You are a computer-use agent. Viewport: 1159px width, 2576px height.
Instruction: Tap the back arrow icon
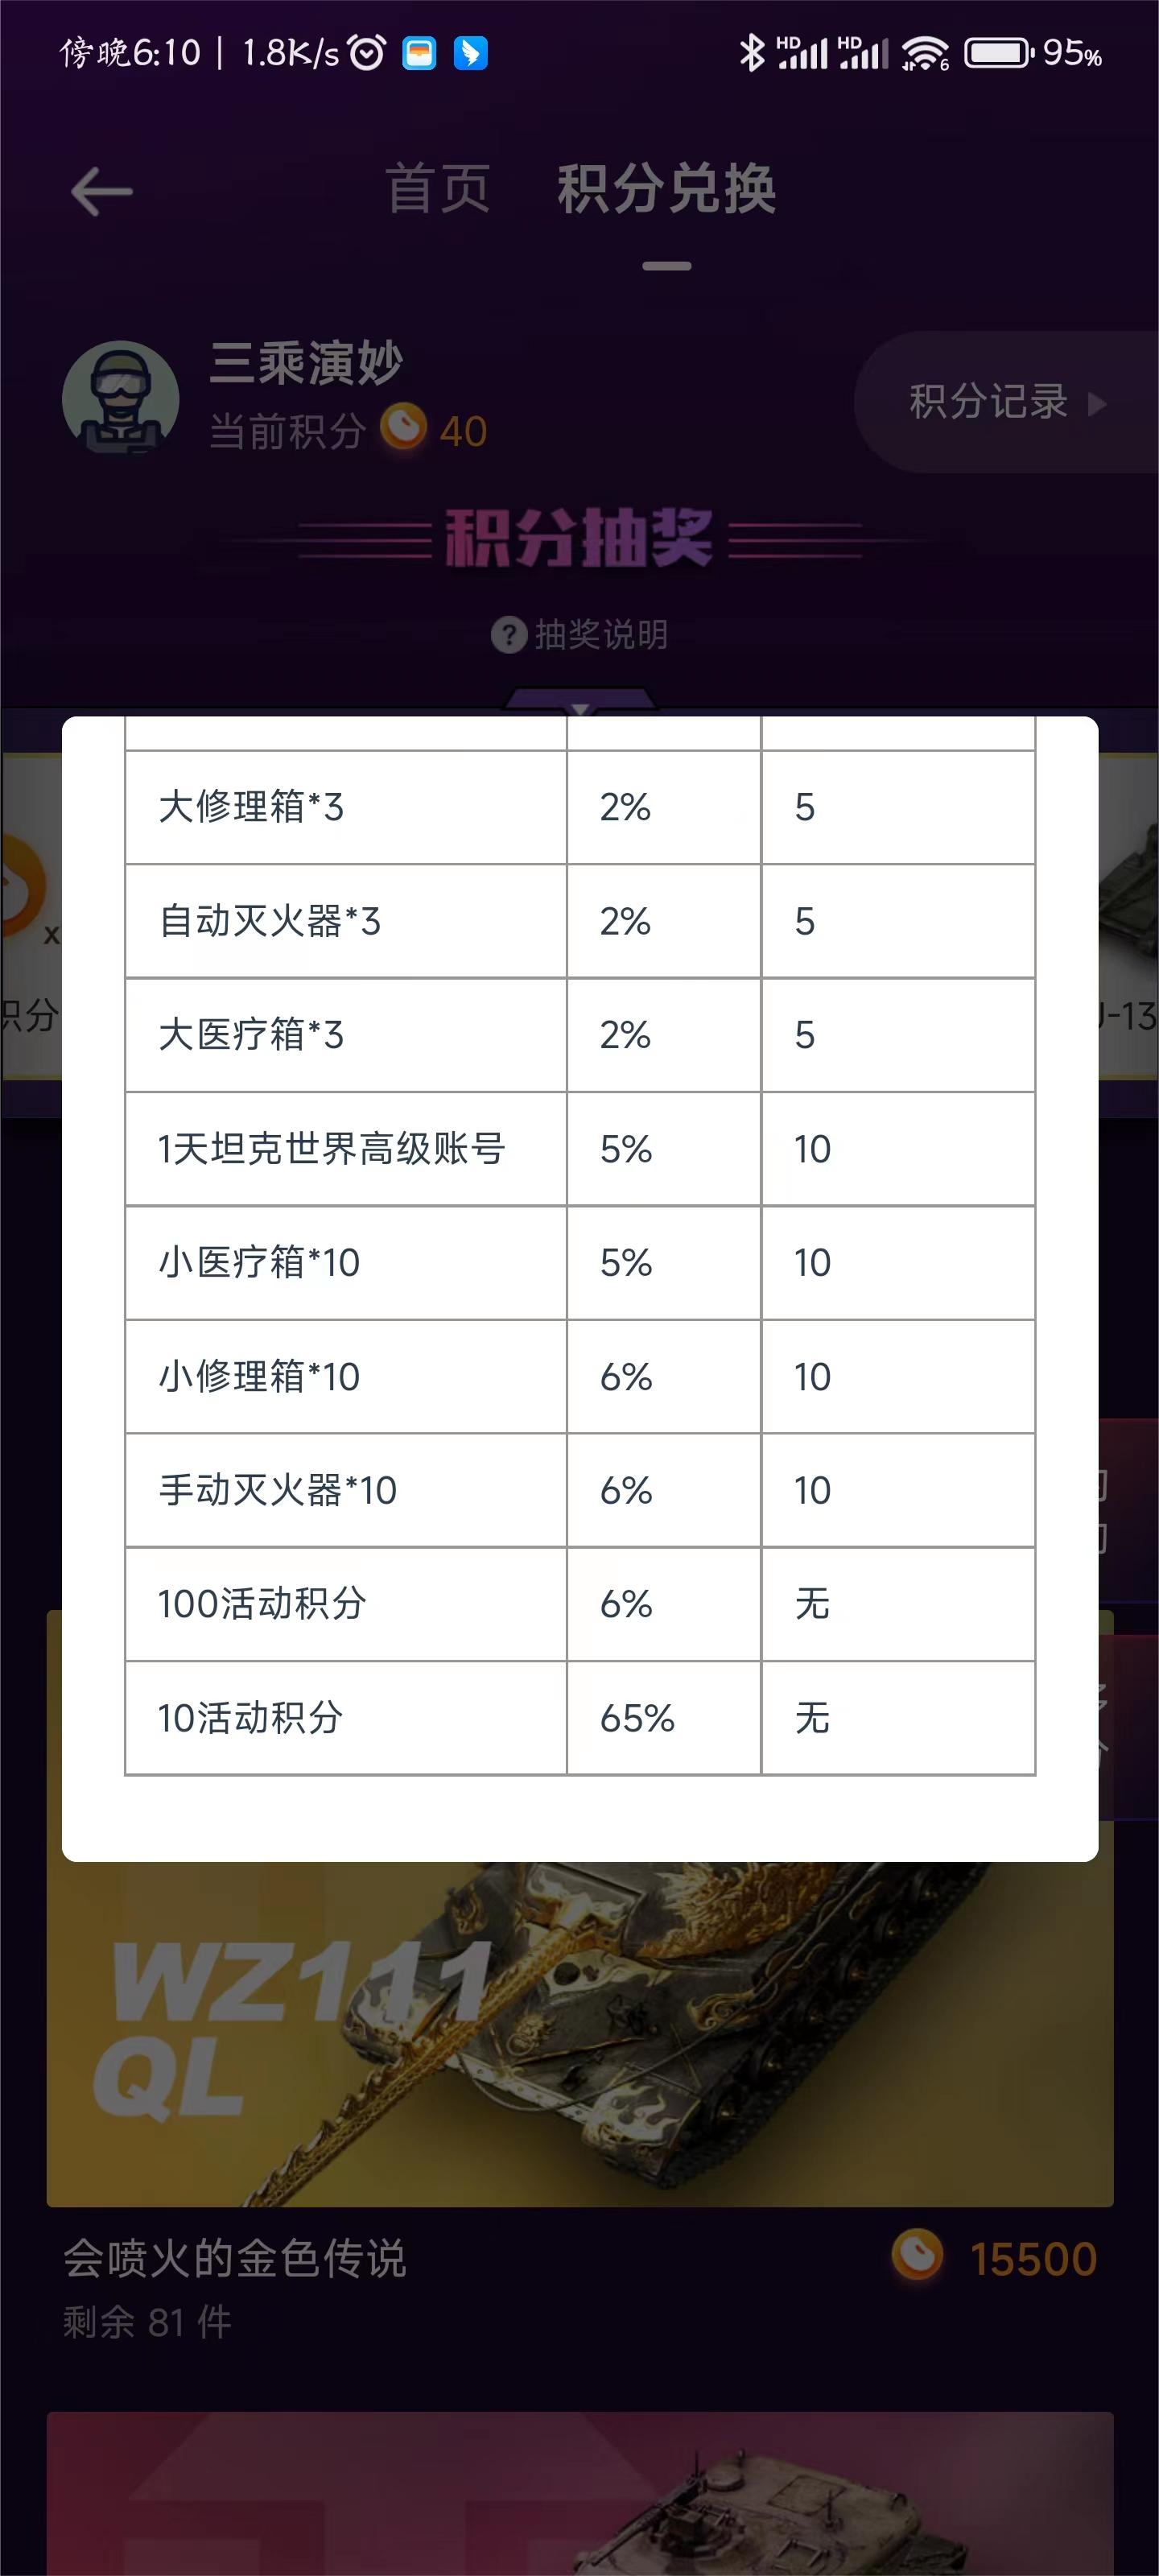[x=102, y=191]
